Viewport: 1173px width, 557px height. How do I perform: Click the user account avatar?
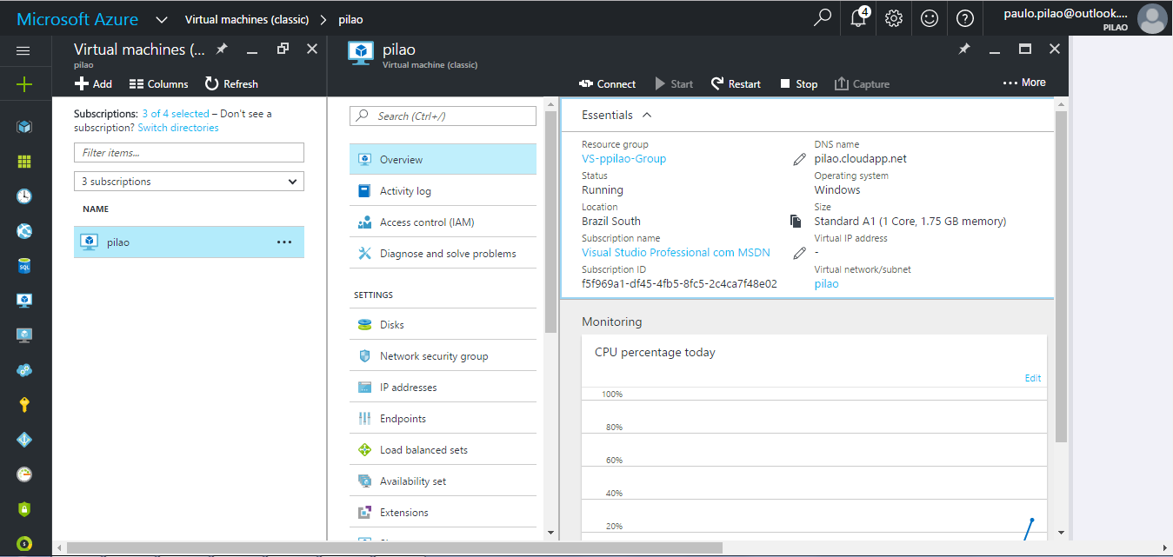(1152, 18)
